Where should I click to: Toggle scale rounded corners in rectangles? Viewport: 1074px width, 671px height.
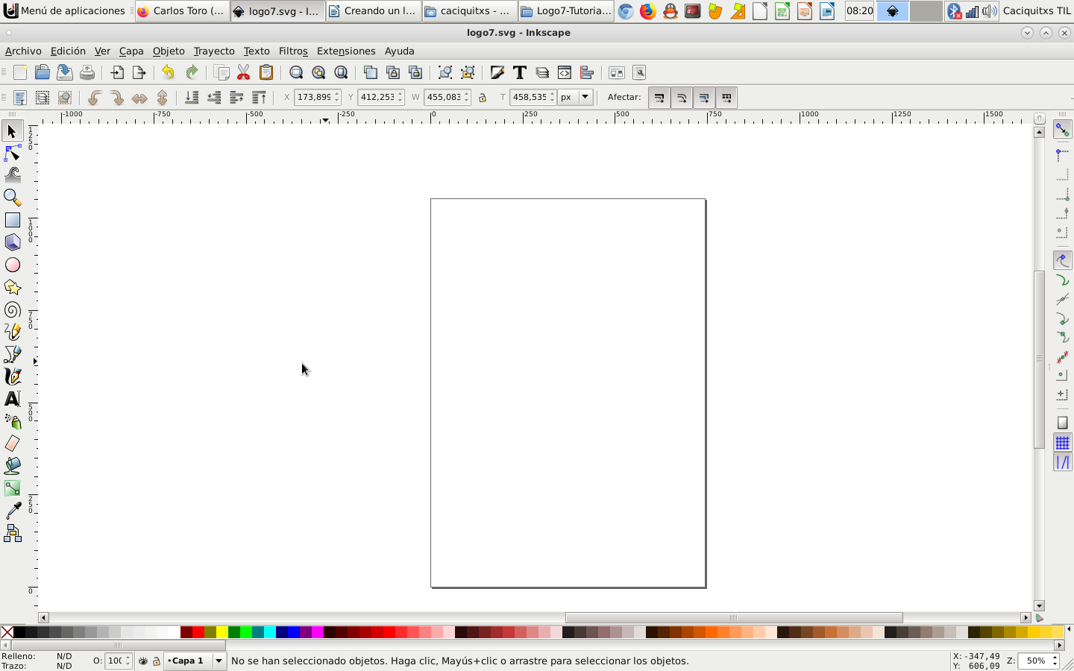click(681, 98)
